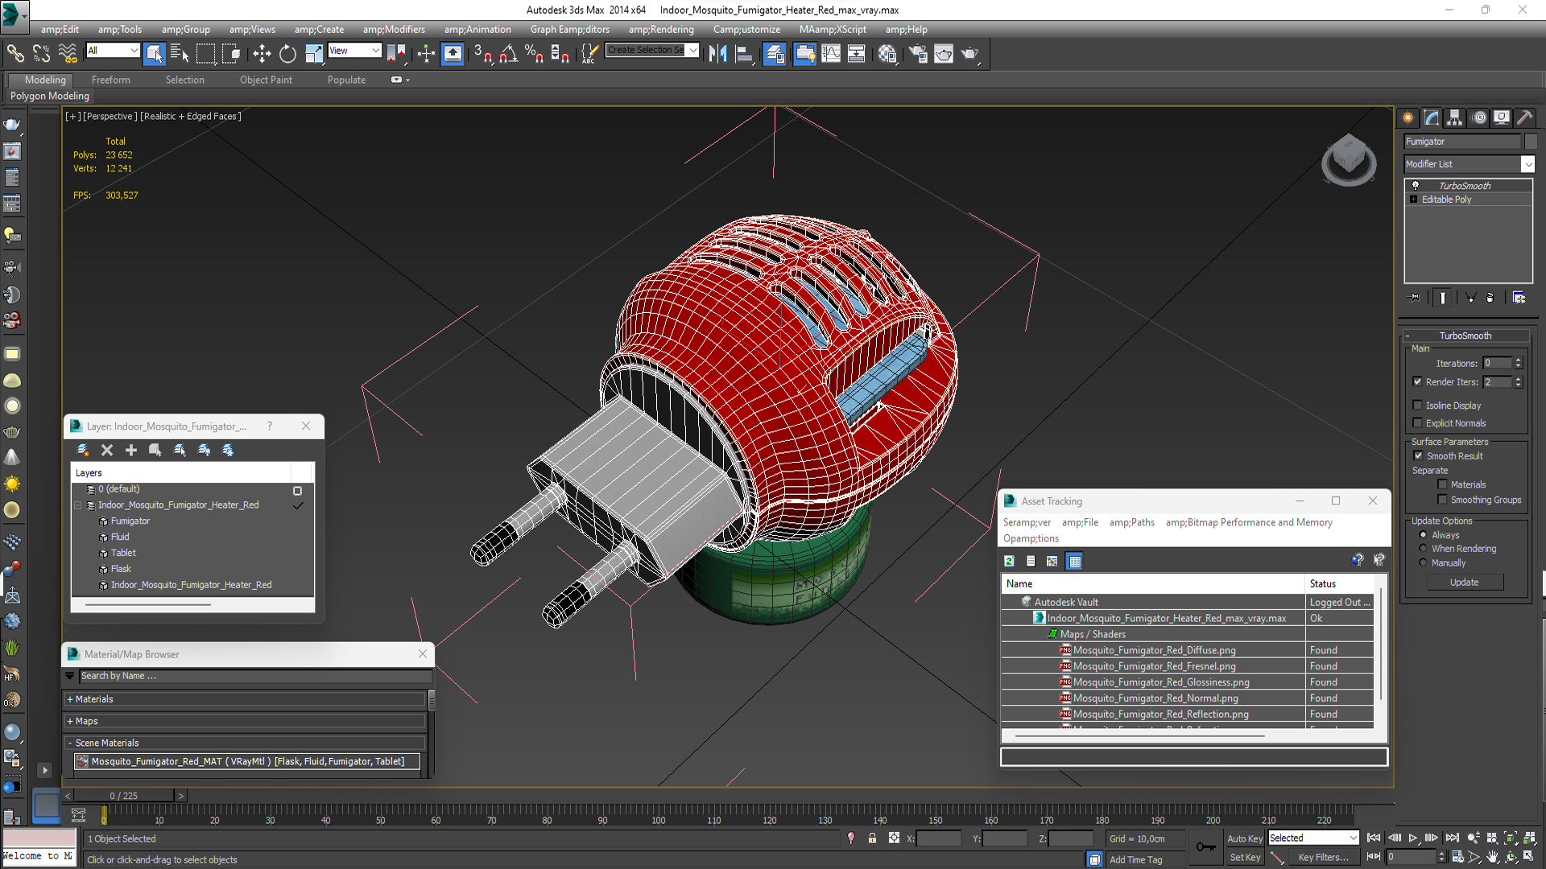1546x869 pixels.
Task: Select the Select and Link tool
Action: click(x=15, y=53)
